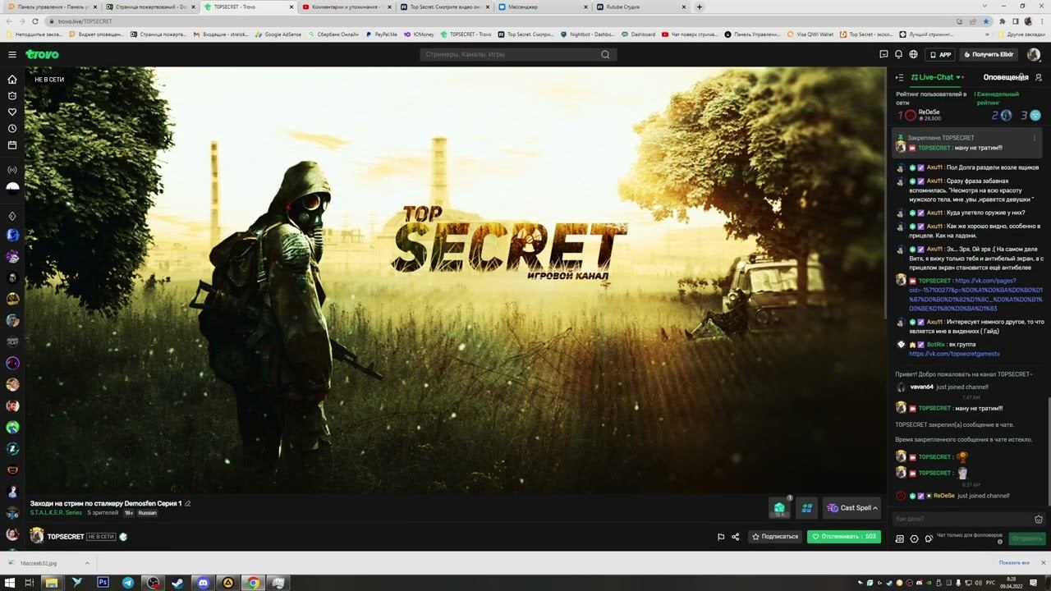The width and height of the screenshot is (1051, 591).
Task: Open the emote picker in chat input
Action: pyautogui.click(x=1039, y=519)
